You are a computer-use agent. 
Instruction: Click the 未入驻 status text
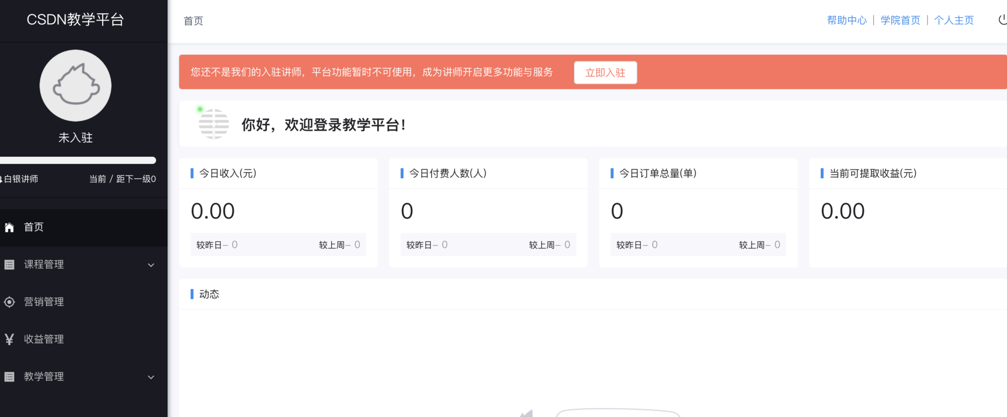[76, 137]
